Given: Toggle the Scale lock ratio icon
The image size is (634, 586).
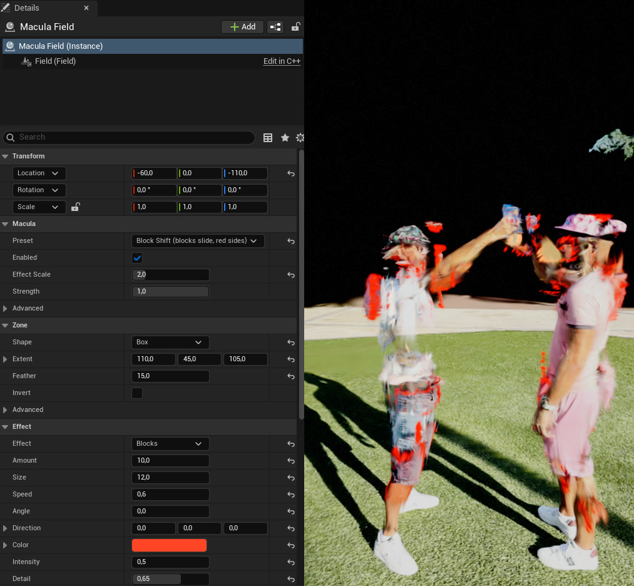Looking at the screenshot, I should (x=76, y=207).
